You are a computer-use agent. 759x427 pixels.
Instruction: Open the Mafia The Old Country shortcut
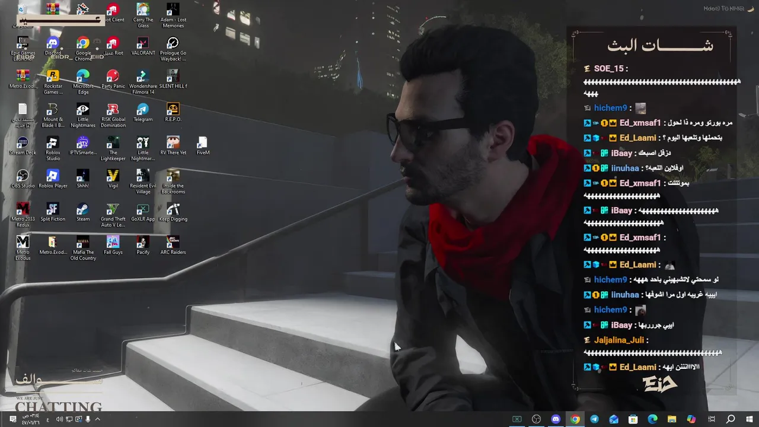click(x=83, y=248)
